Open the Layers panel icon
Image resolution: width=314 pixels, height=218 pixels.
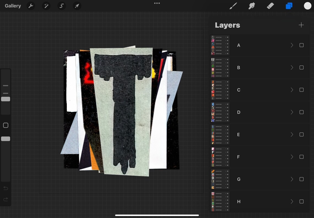coord(289,6)
